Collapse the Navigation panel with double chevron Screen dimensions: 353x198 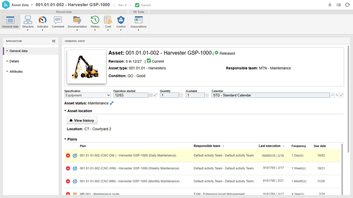[x=54, y=41]
